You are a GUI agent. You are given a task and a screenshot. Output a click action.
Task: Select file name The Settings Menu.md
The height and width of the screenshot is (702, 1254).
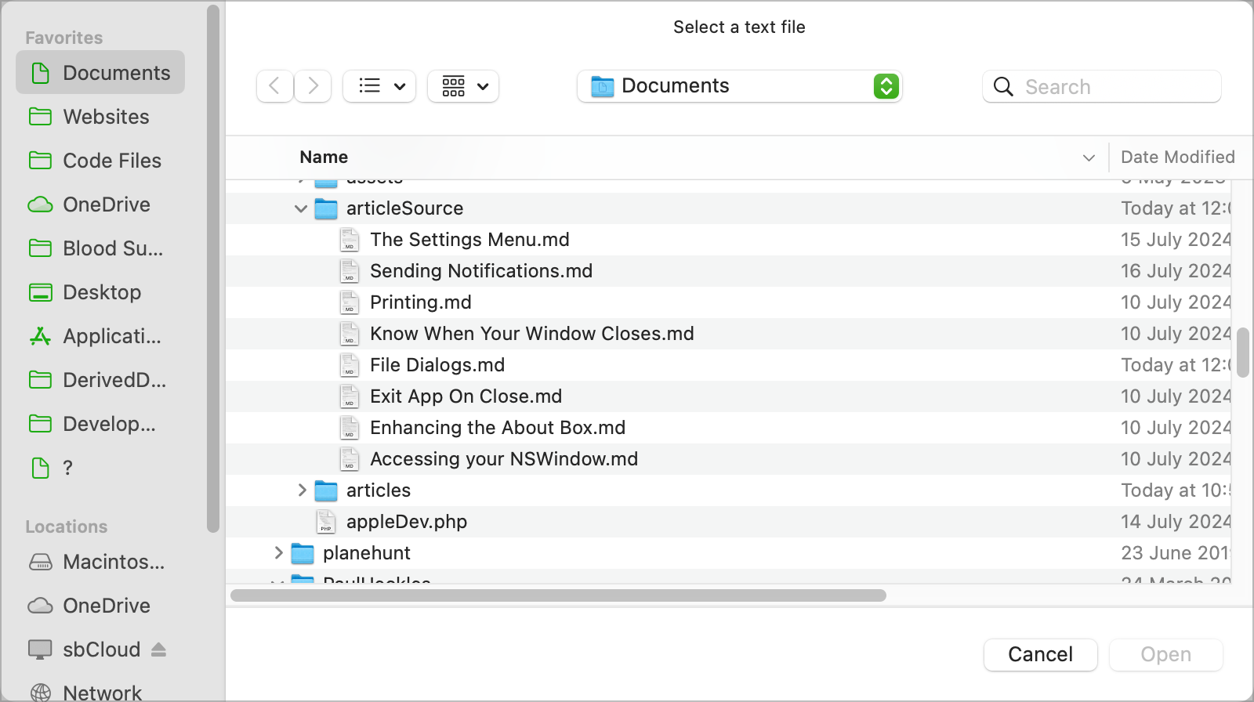click(x=469, y=240)
